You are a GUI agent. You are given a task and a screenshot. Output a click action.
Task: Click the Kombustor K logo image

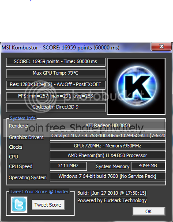(x=136, y=86)
